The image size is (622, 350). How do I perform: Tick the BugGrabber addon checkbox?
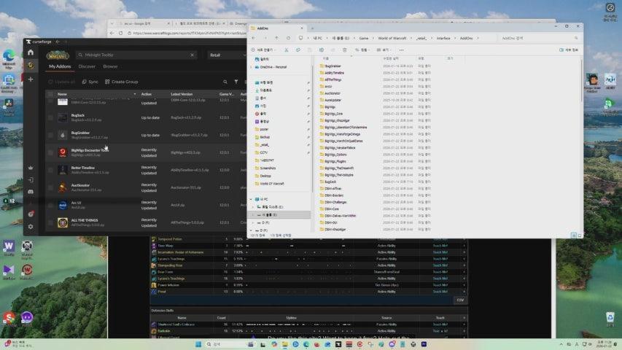pyautogui.click(x=50, y=135)
